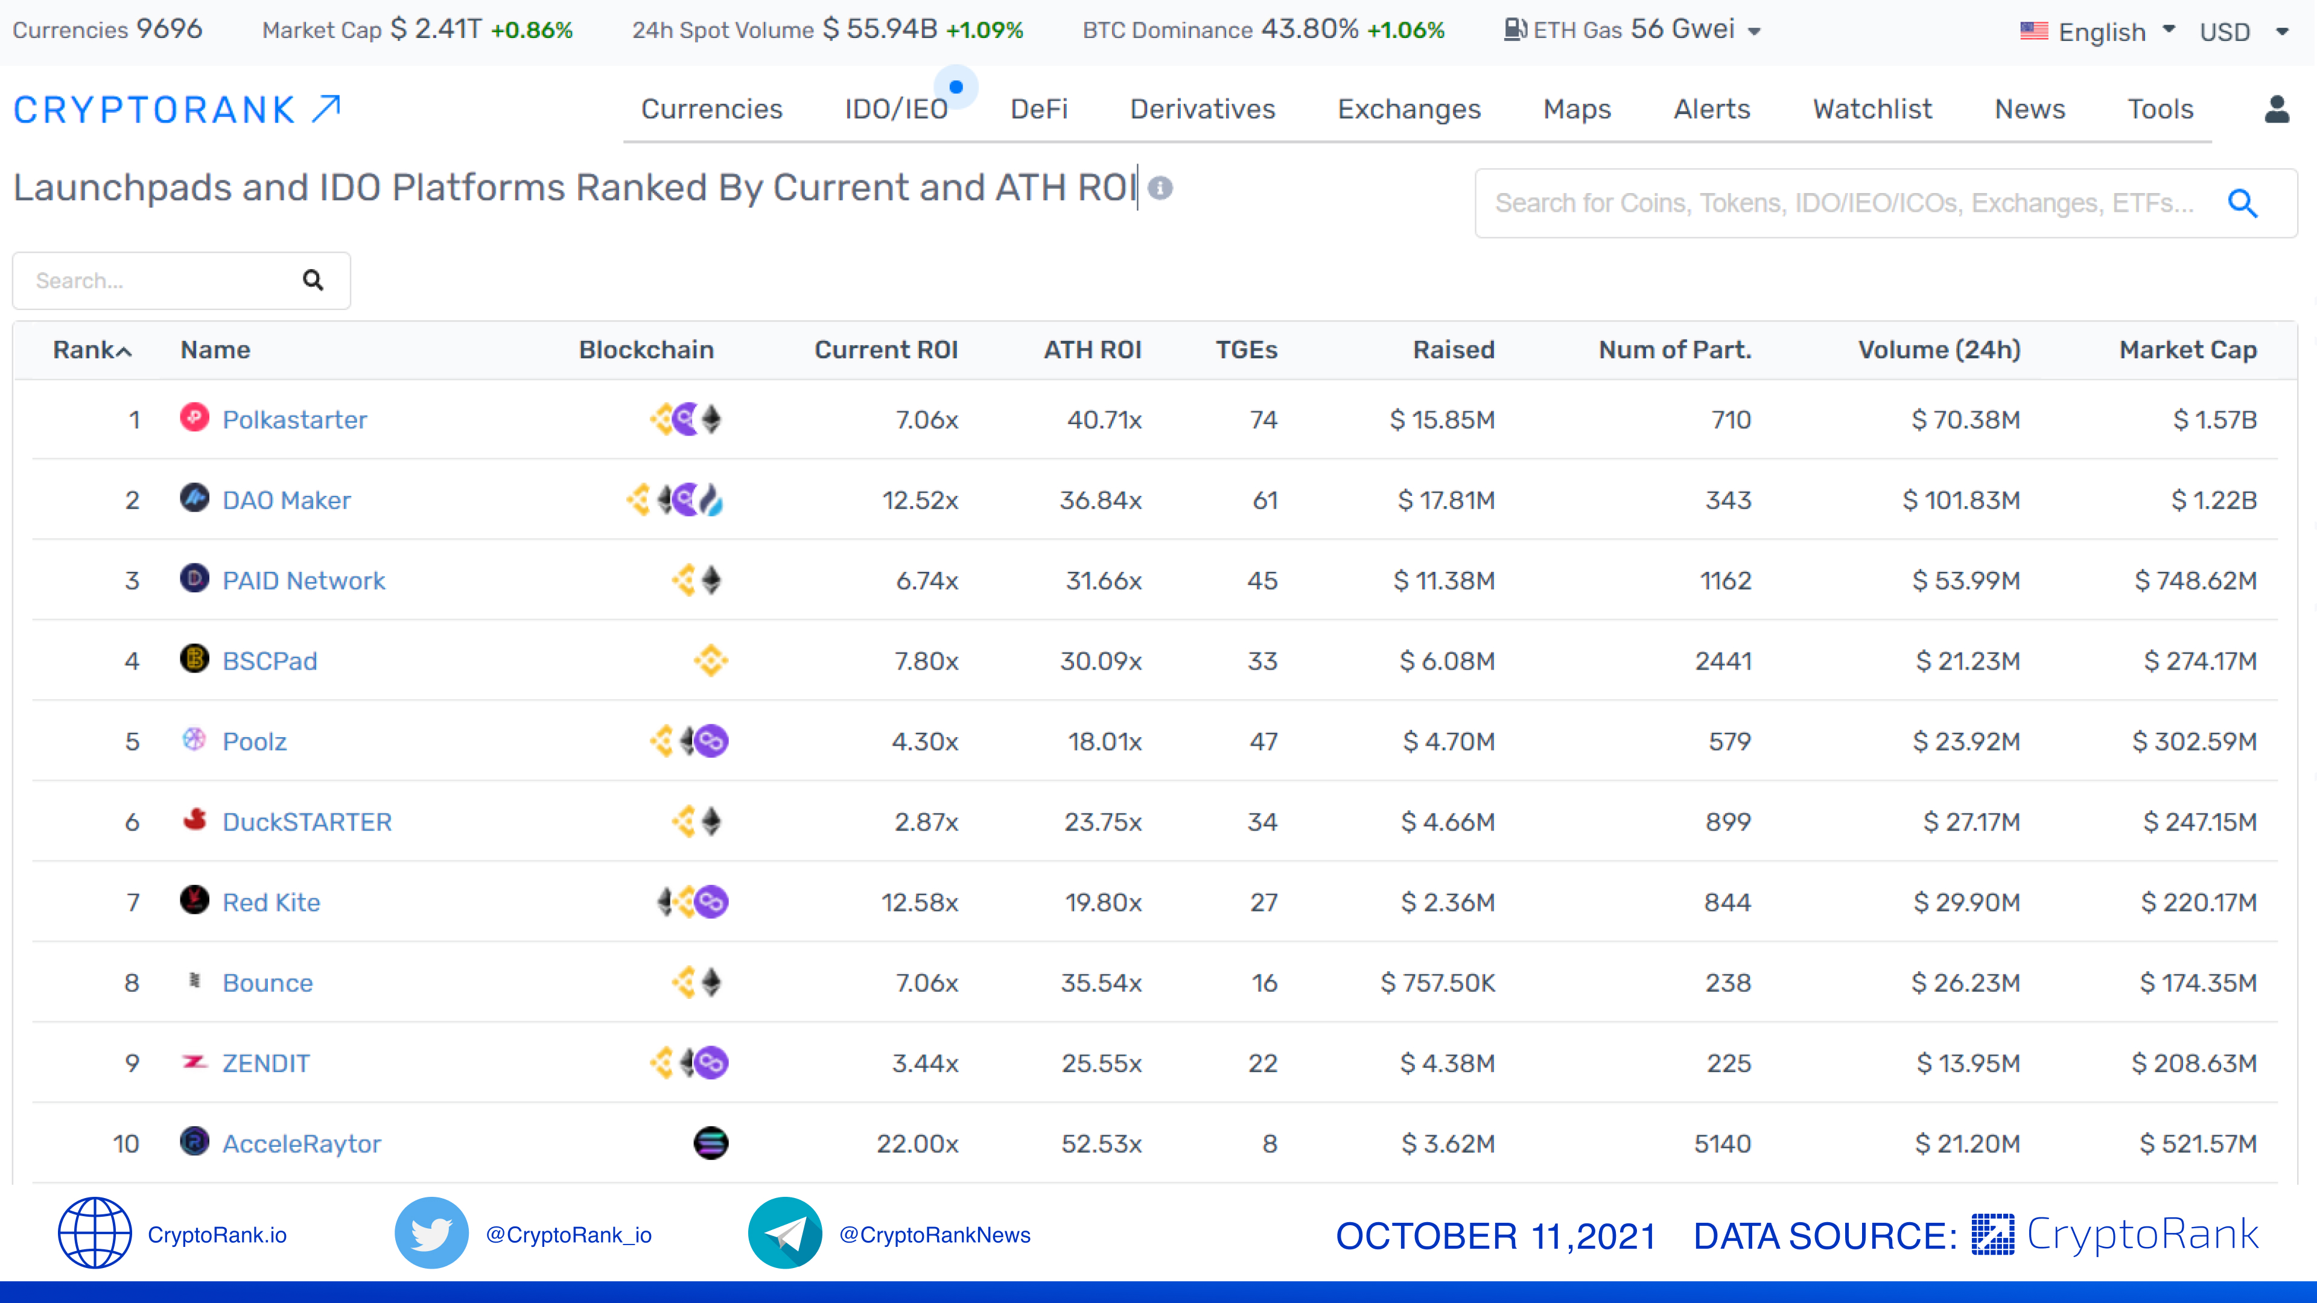Click the @CryptoRankNews Telegram handle
The image size is (2317, 1303).
tap(935, 1235)
